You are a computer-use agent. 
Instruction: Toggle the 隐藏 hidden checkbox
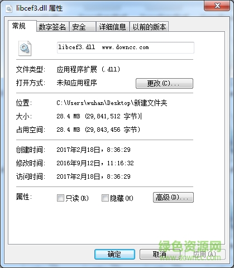105,198
